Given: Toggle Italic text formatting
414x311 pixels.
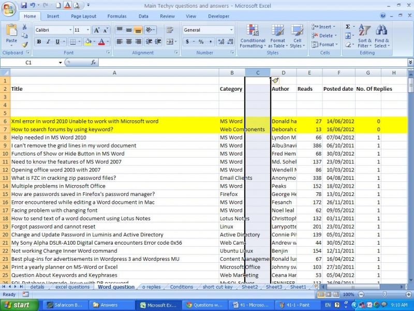Looking at the screenshot, I should click(x=49, y=42).
